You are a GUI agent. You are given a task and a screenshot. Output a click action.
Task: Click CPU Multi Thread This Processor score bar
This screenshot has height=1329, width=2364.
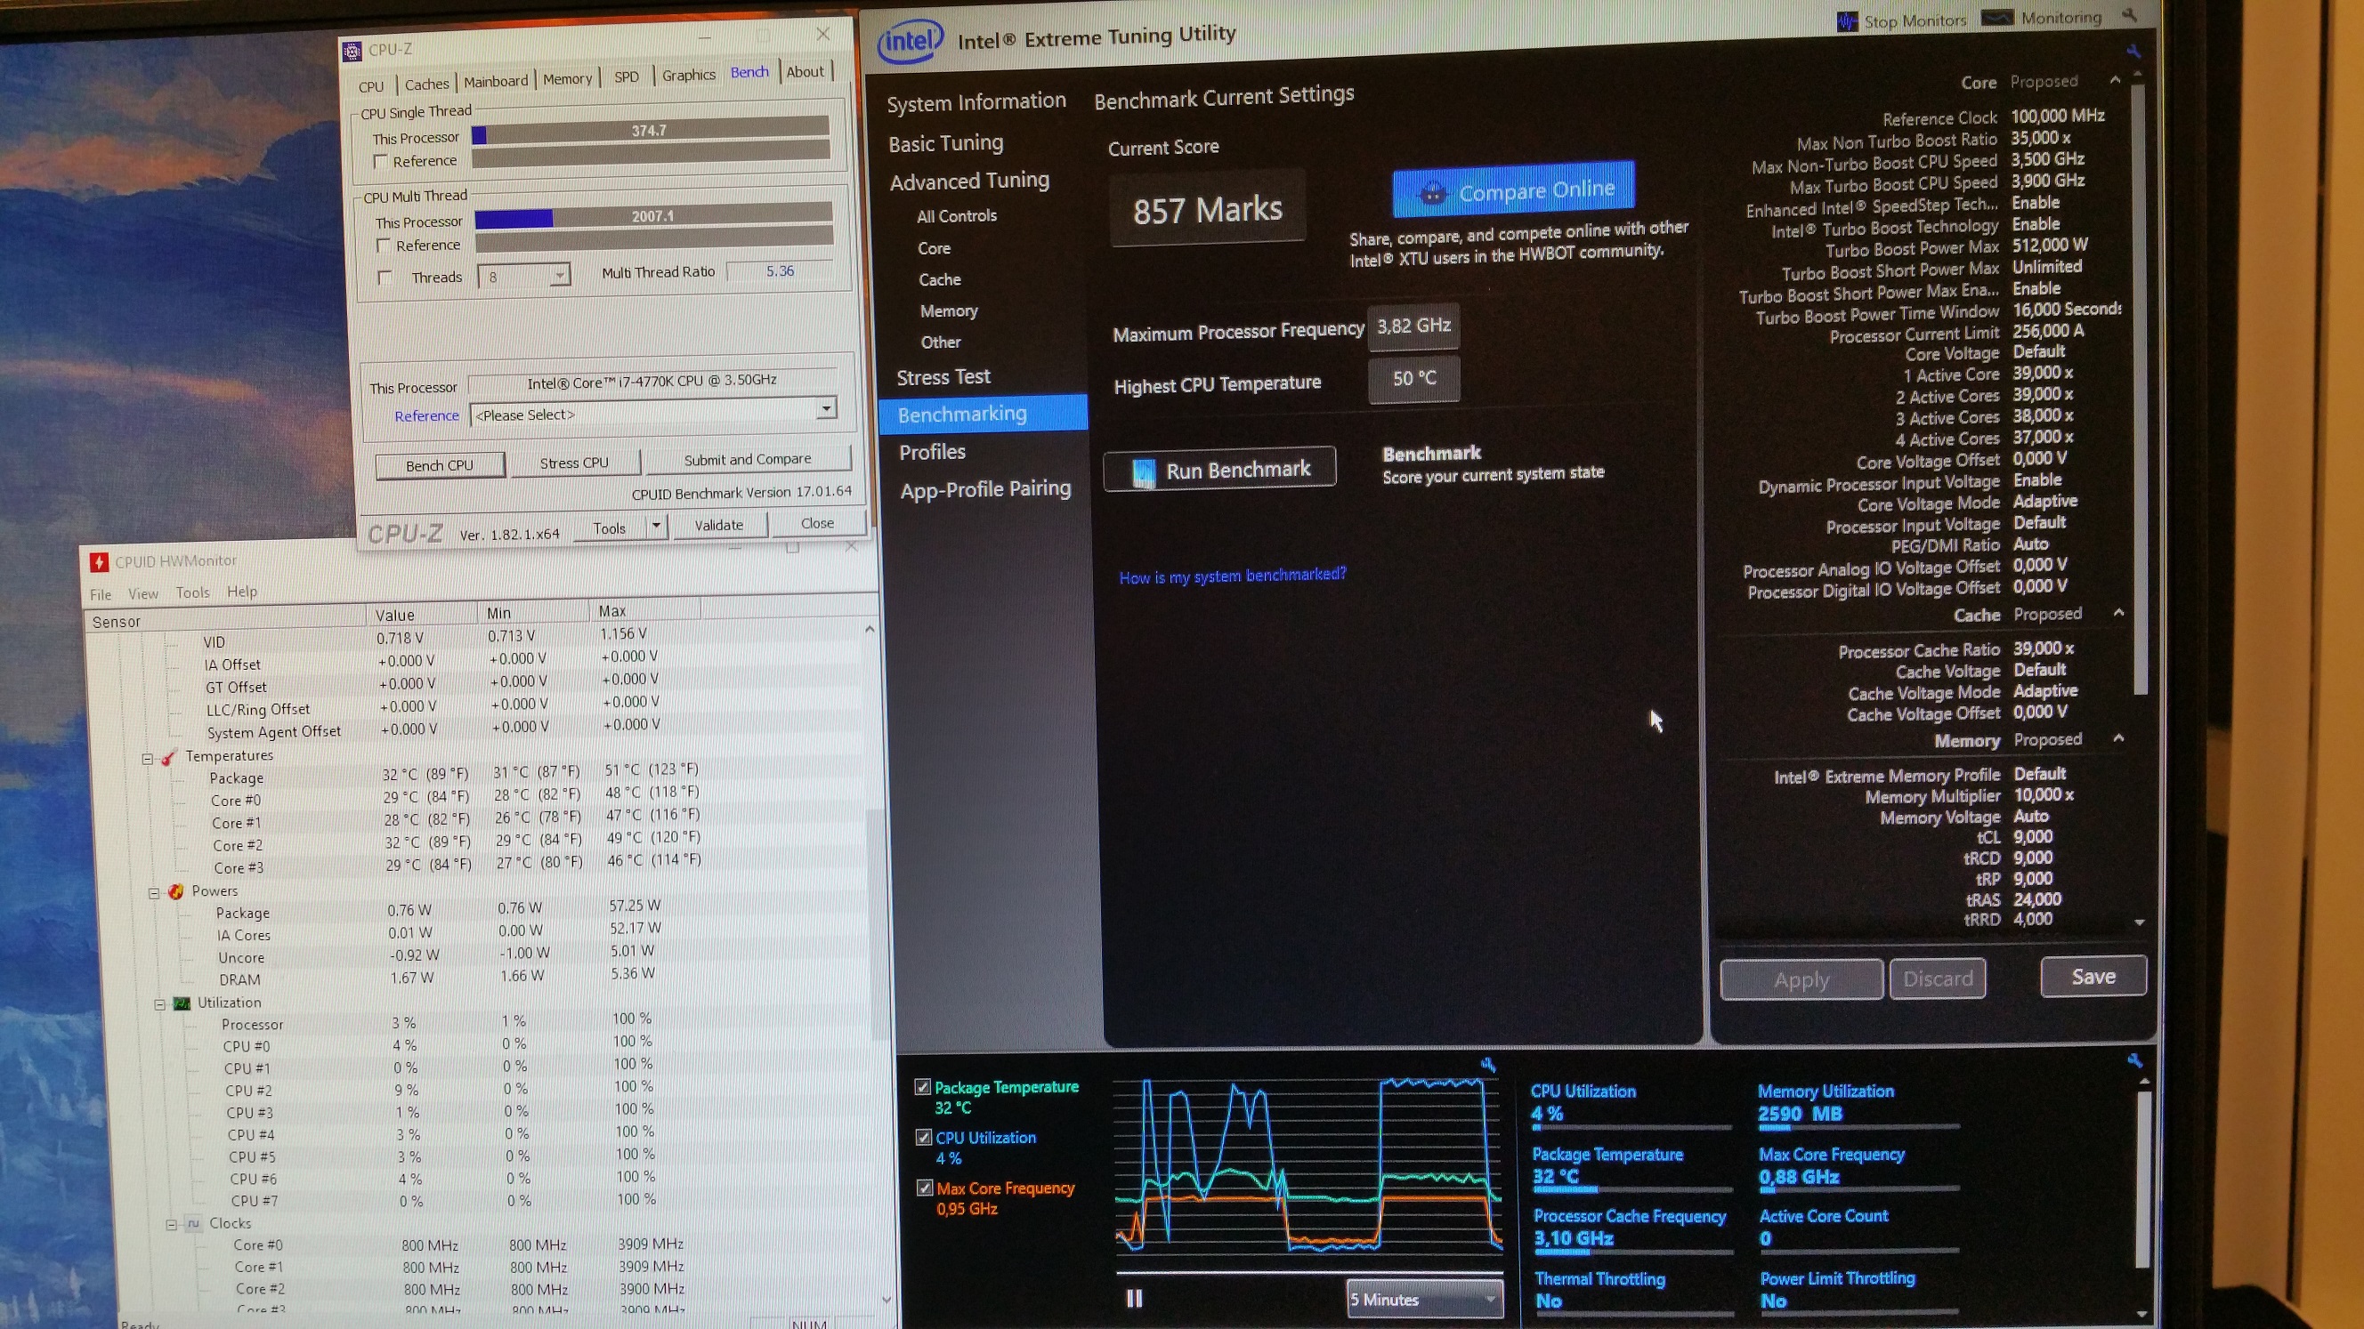(x=652, y=216)
